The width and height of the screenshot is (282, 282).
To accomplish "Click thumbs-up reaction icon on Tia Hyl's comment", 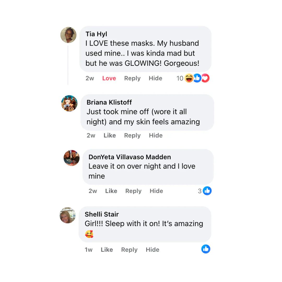I will pyautogui.click(x=197, y=78).
